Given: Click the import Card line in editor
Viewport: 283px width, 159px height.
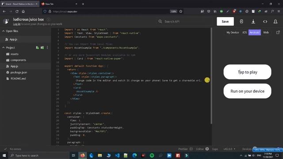Looking at the screenshot, I should [94, 59].
